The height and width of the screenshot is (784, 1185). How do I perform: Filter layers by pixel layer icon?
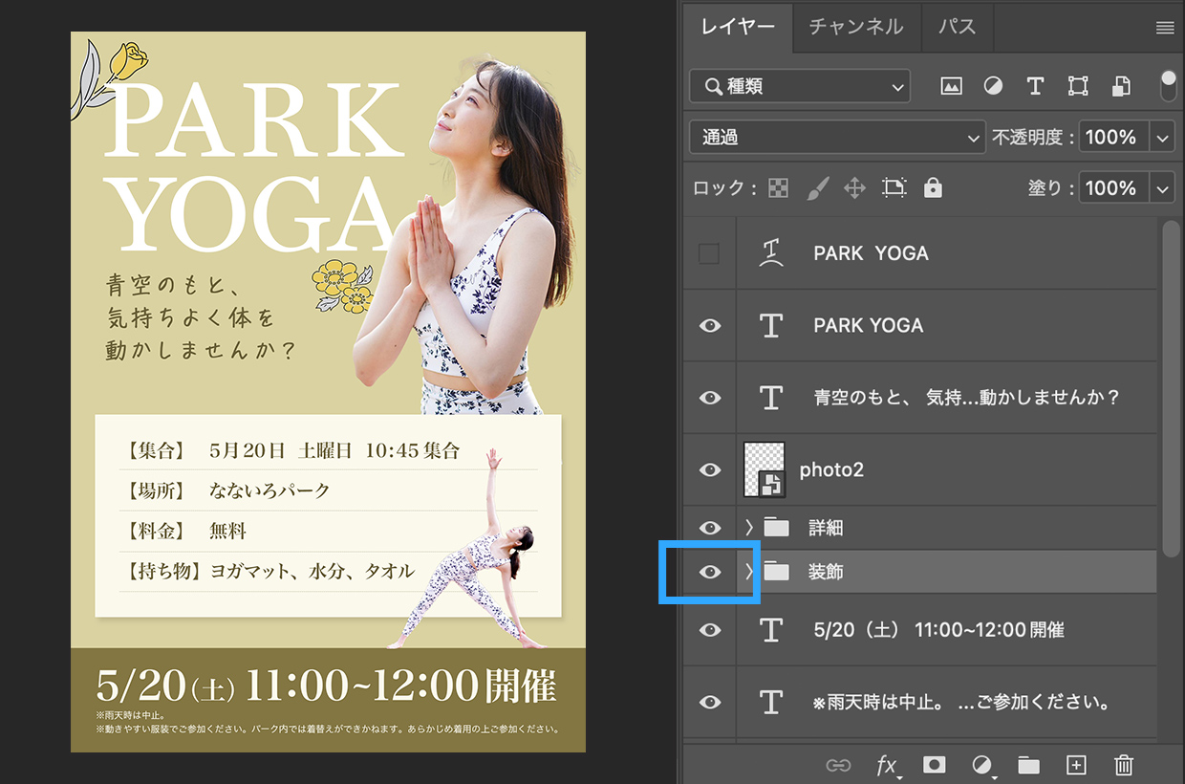pyautogui.click(x=951, y=86)
